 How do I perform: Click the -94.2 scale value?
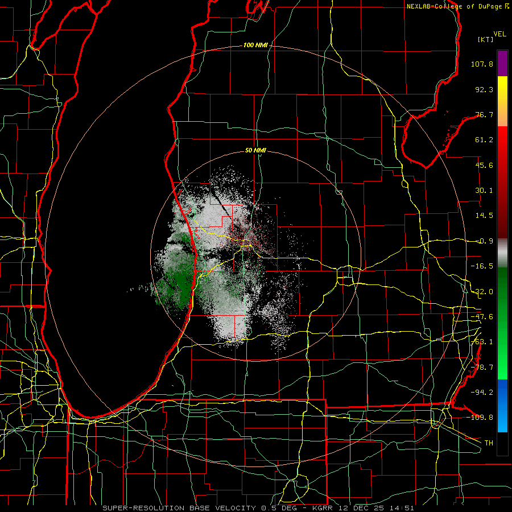(482, 393)
